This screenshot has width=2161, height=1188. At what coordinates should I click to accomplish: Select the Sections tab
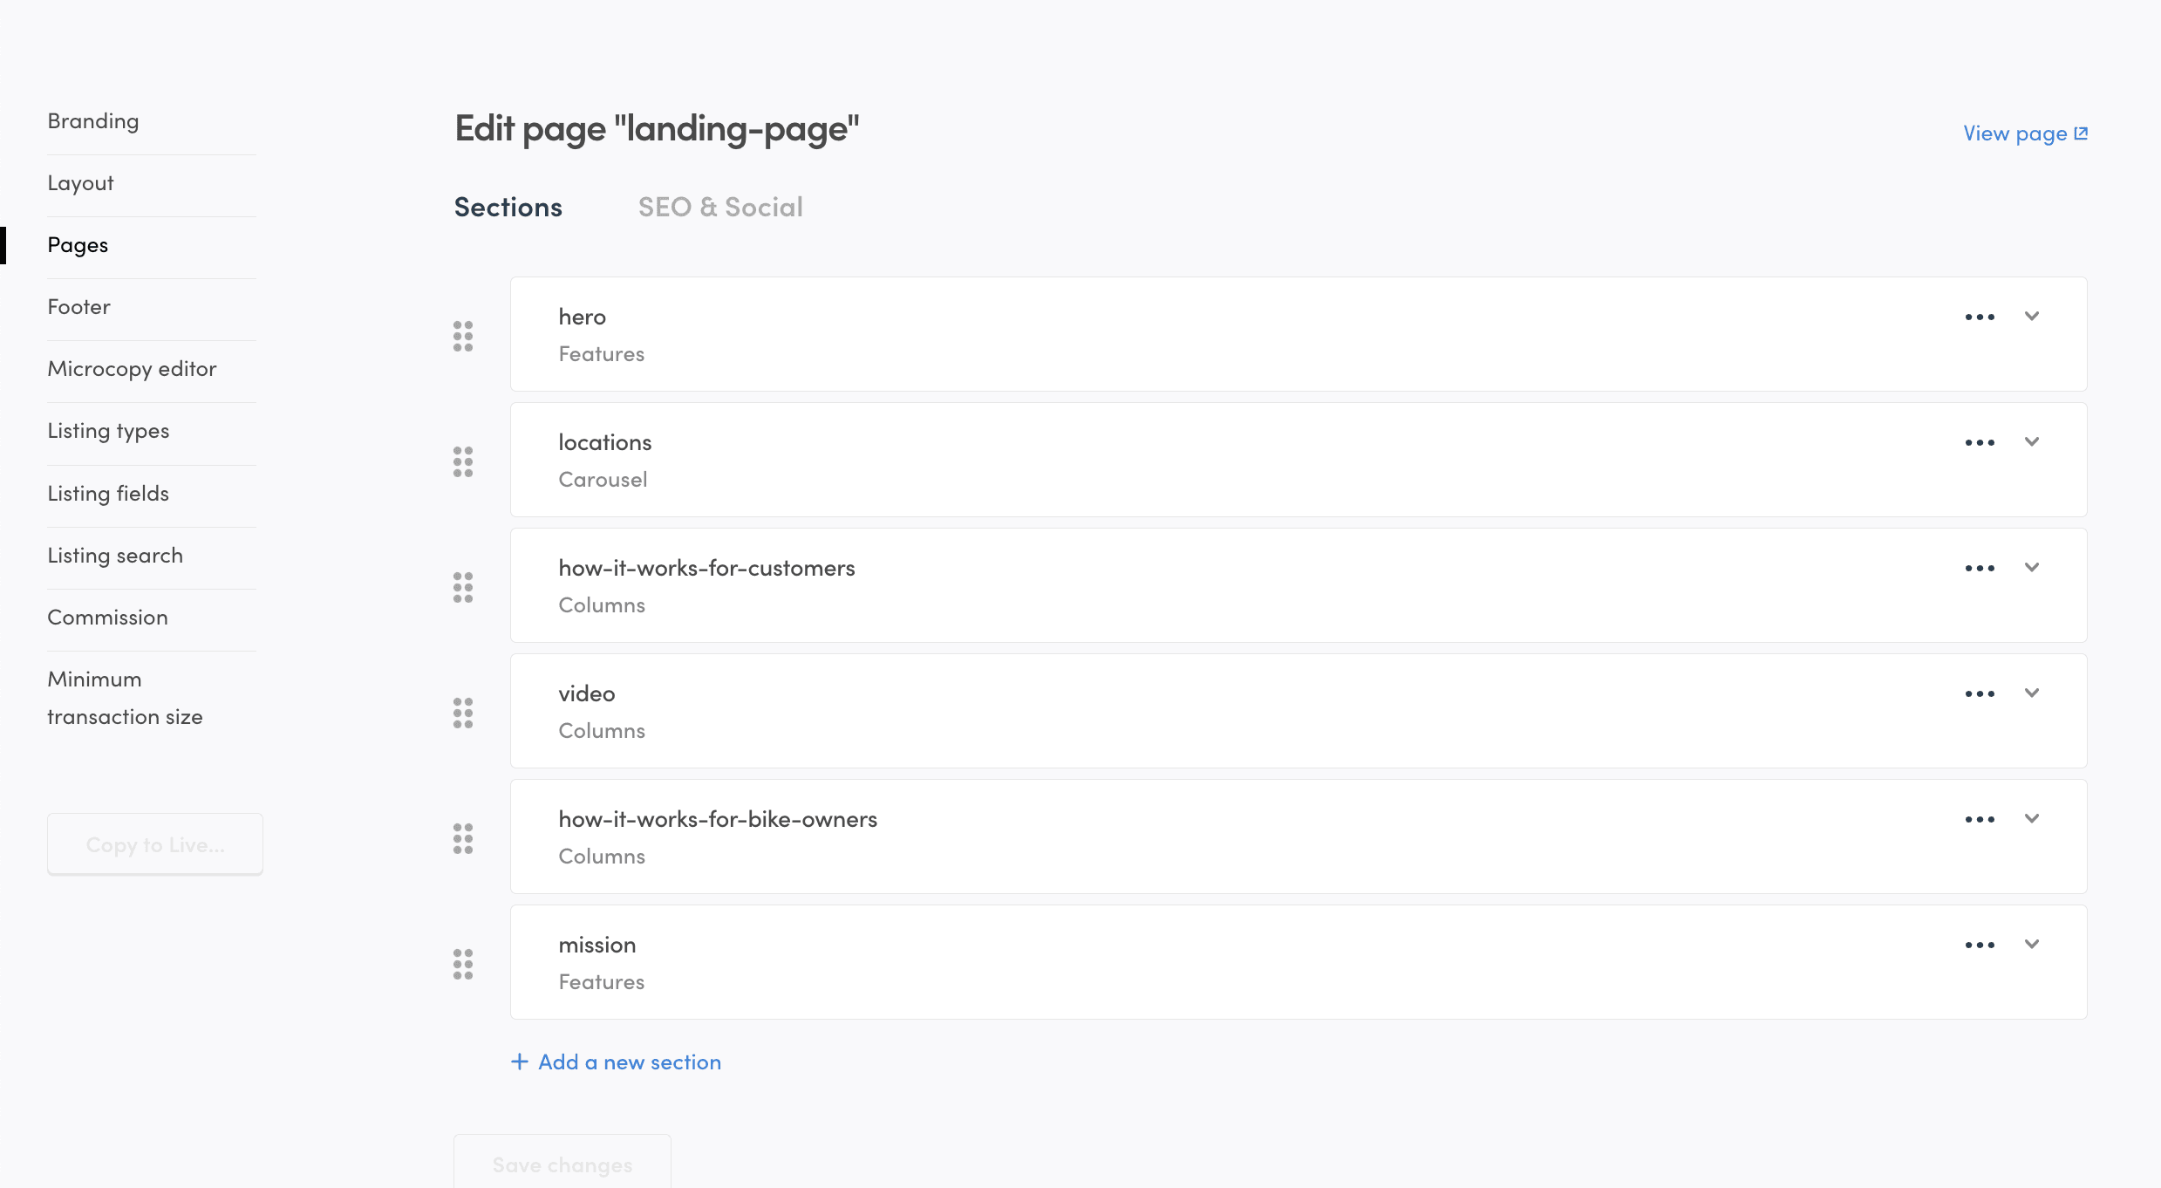click(508, 207)
